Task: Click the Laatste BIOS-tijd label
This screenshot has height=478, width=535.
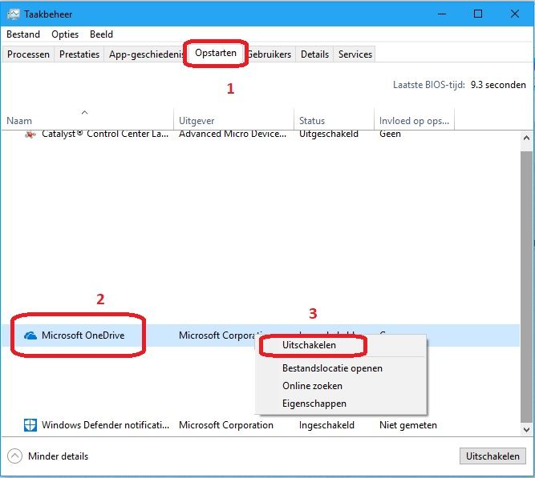Action: [x=429, y=85]
